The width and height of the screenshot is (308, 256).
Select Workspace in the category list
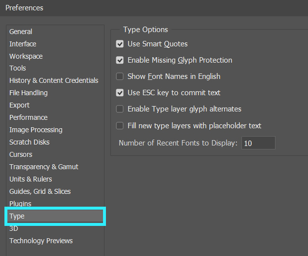26,56
